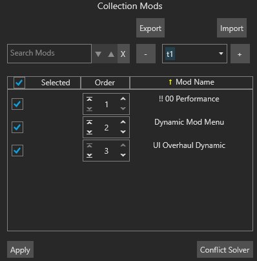This screenshot has height=261, width=257.
Task: Uncheck the UI Overhaul Dynamic mod
Action: [17, 151]
